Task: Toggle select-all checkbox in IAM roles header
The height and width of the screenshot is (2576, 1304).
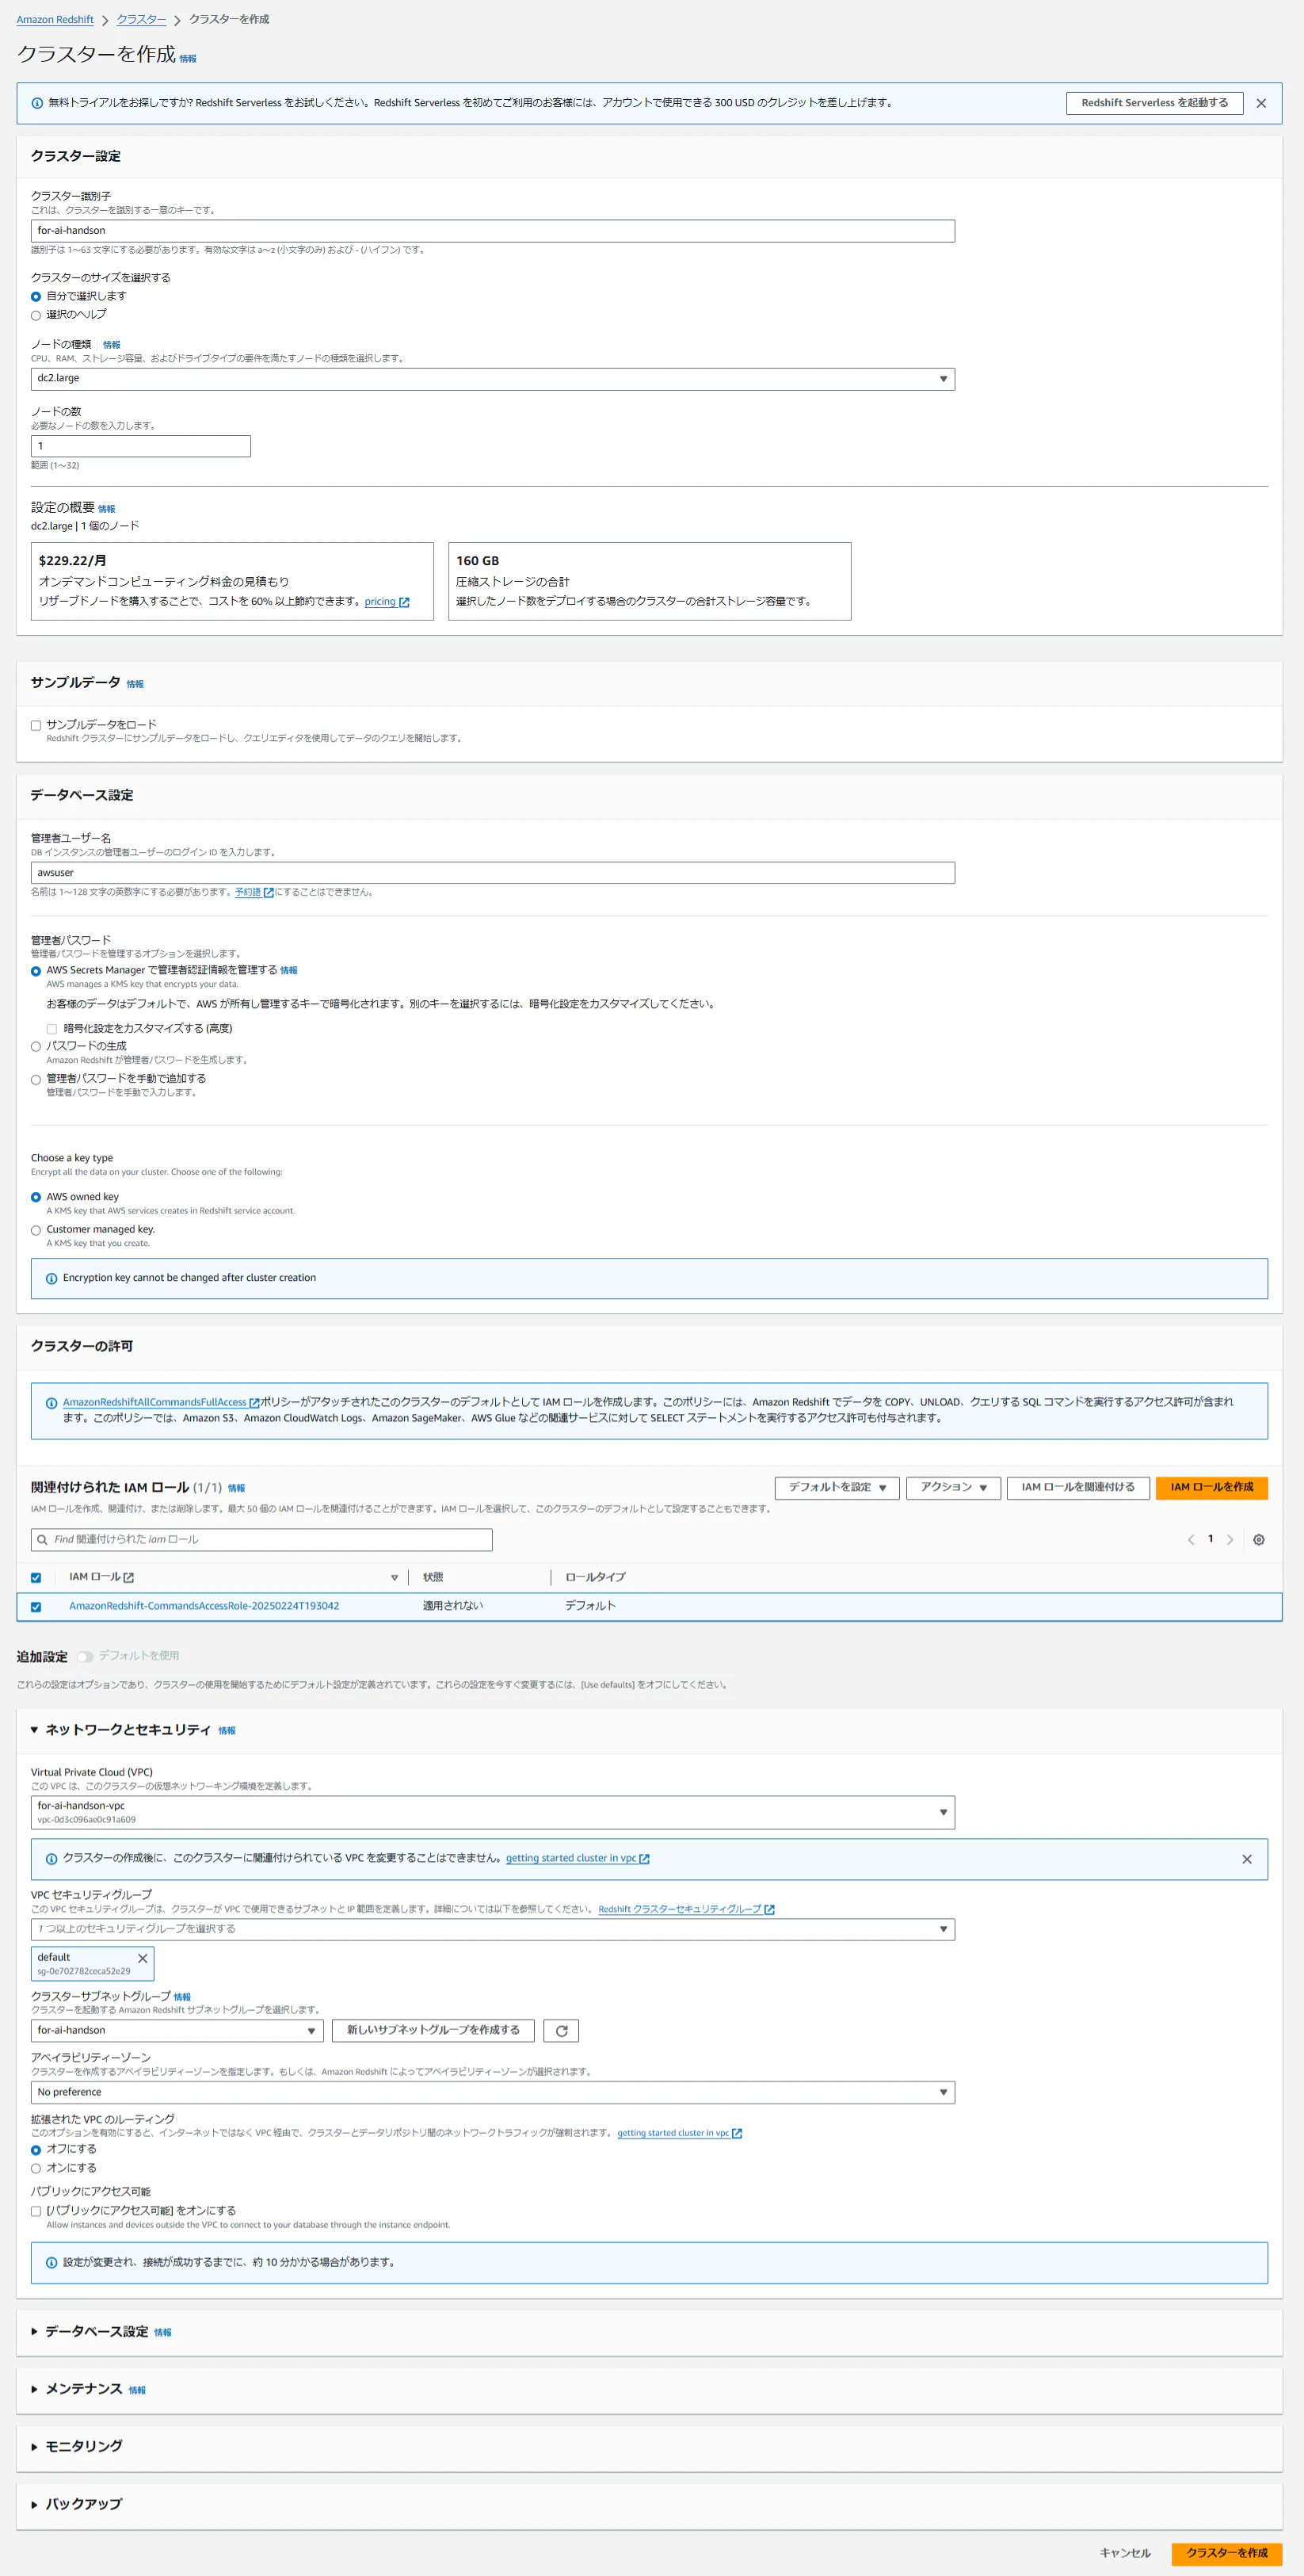Action: 36,1578
